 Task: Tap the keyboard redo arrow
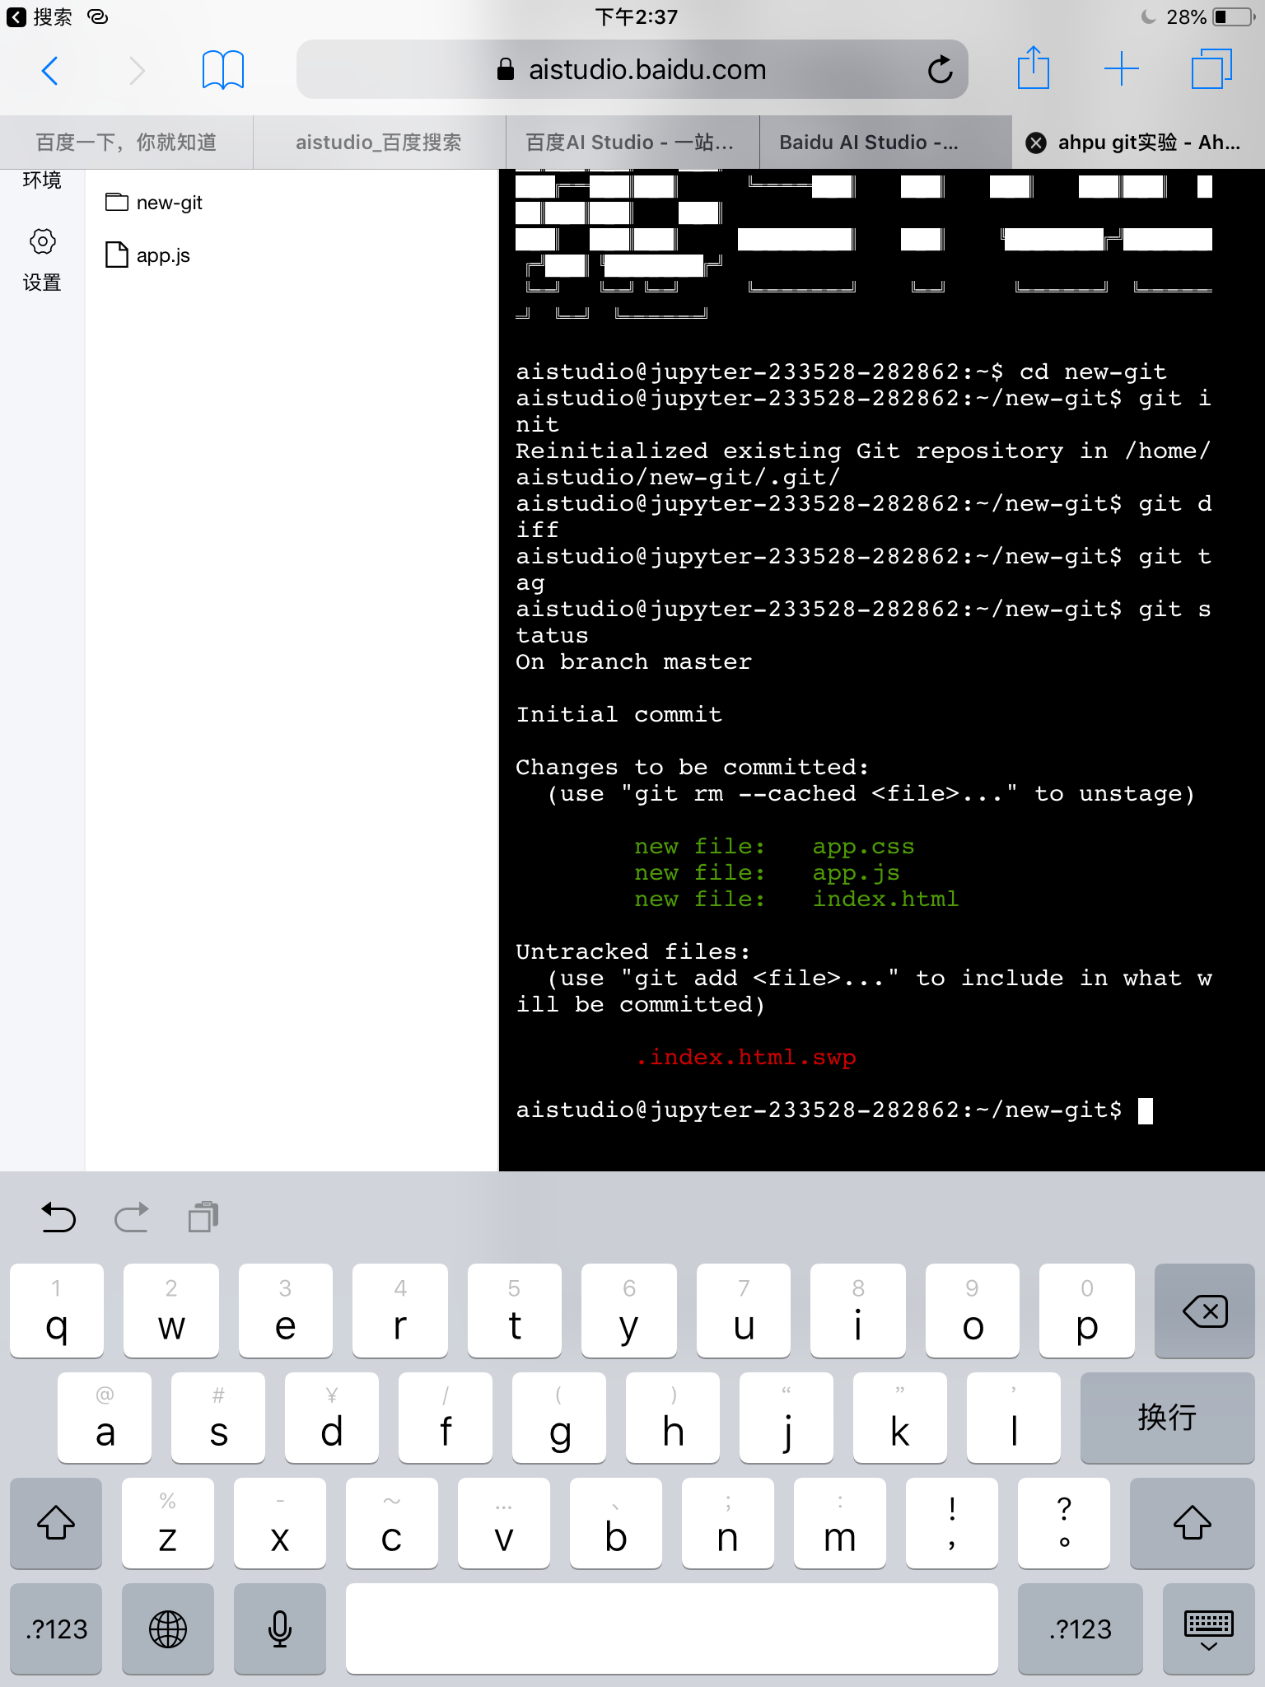click(x=131, y=1217)
